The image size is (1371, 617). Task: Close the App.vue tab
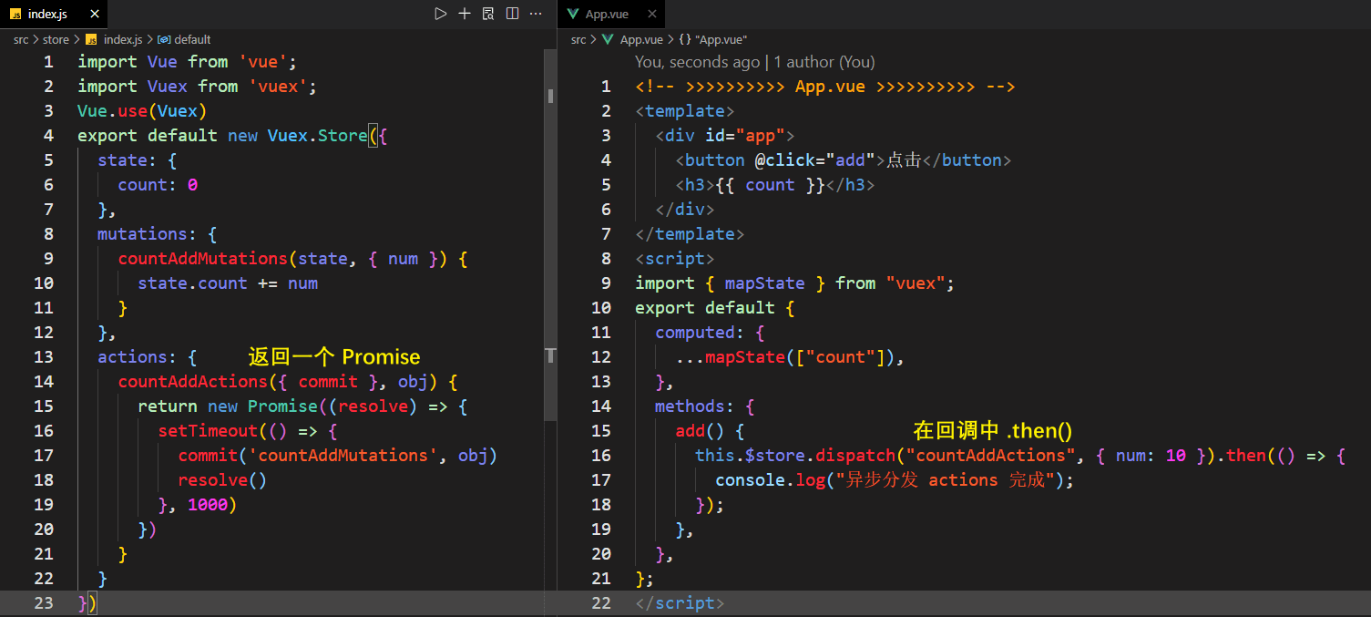click(x=650, y=14)
